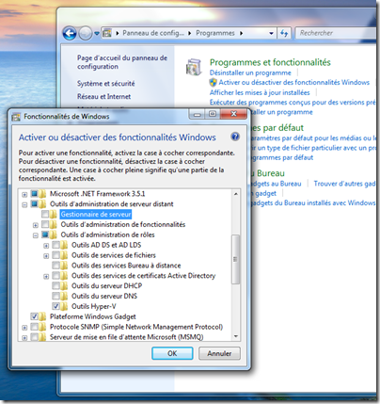
Task: Collapse 'Outils d'administration de serveur distant' node
Action: click(24, 204)
